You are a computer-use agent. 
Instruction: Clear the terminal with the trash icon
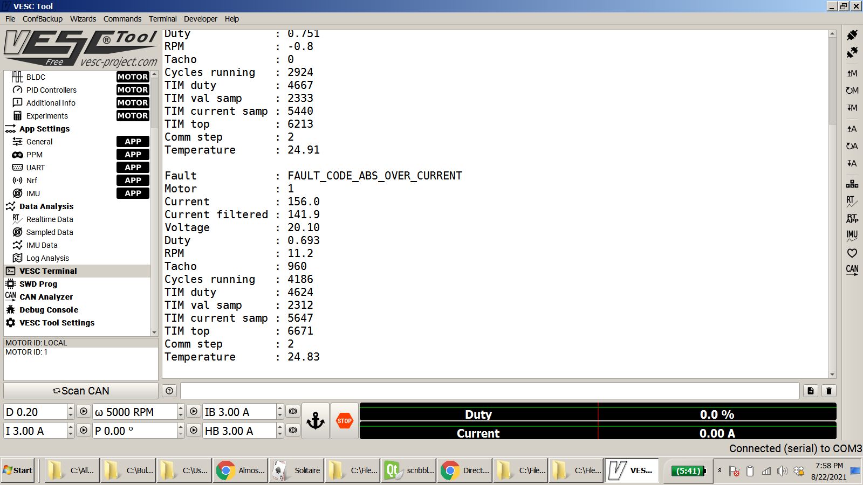tap(829, 391)
